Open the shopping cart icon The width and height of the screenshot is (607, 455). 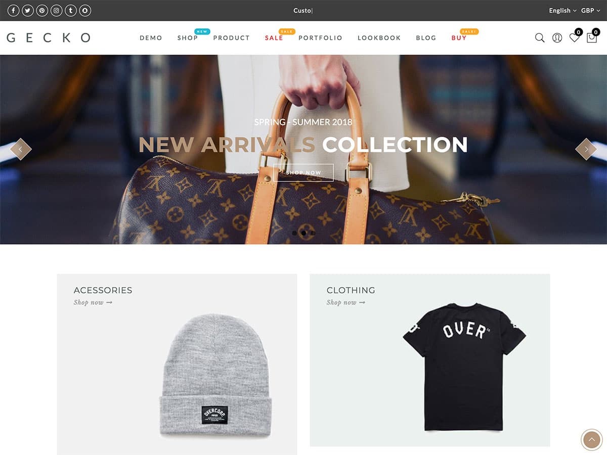click(592, 37)
